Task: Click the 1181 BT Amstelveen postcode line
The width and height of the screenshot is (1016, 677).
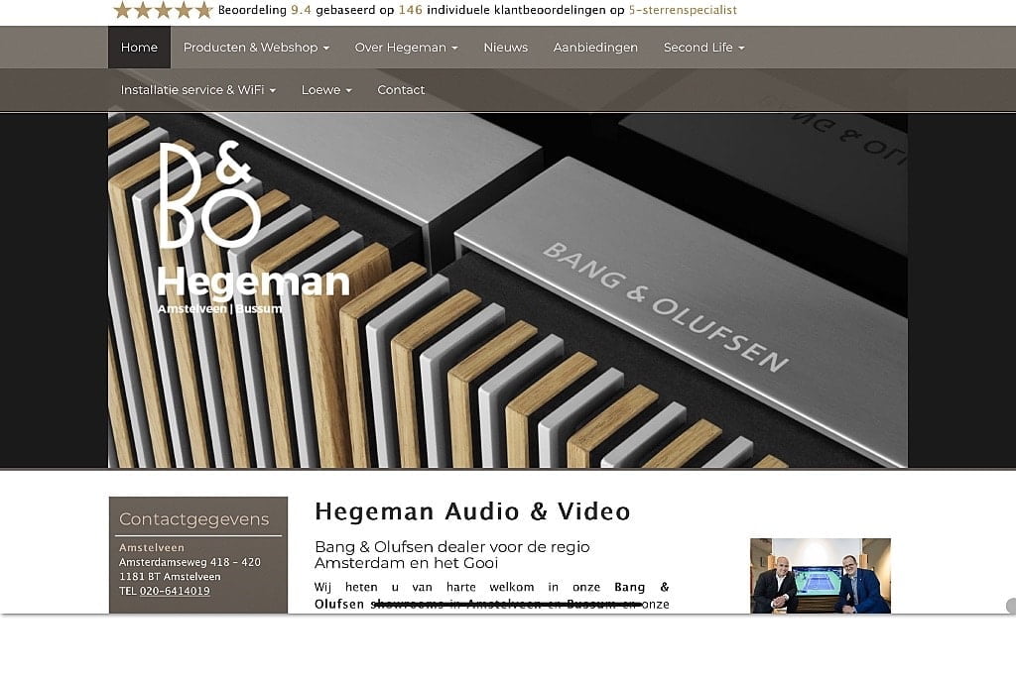Action: (170, 576)
